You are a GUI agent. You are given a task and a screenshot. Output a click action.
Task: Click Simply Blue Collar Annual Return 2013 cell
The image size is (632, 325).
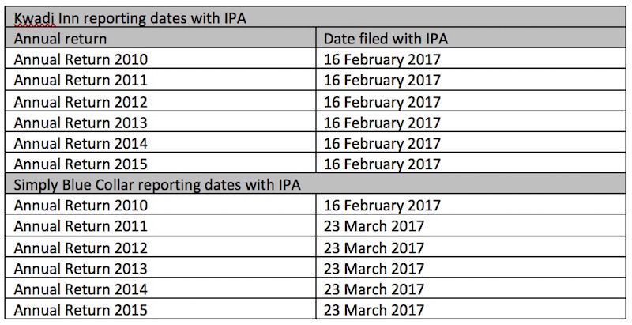pos(161,268)
